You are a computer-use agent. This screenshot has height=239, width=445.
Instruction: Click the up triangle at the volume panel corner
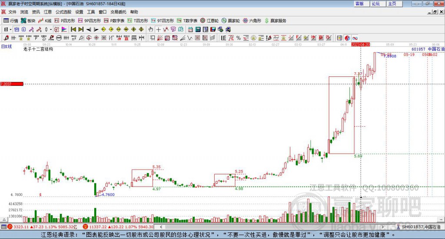click(x=4, y=219)
